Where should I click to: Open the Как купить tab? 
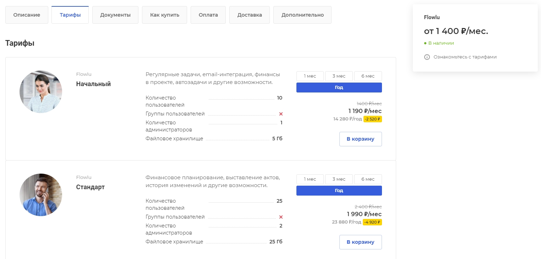[164, 15]
